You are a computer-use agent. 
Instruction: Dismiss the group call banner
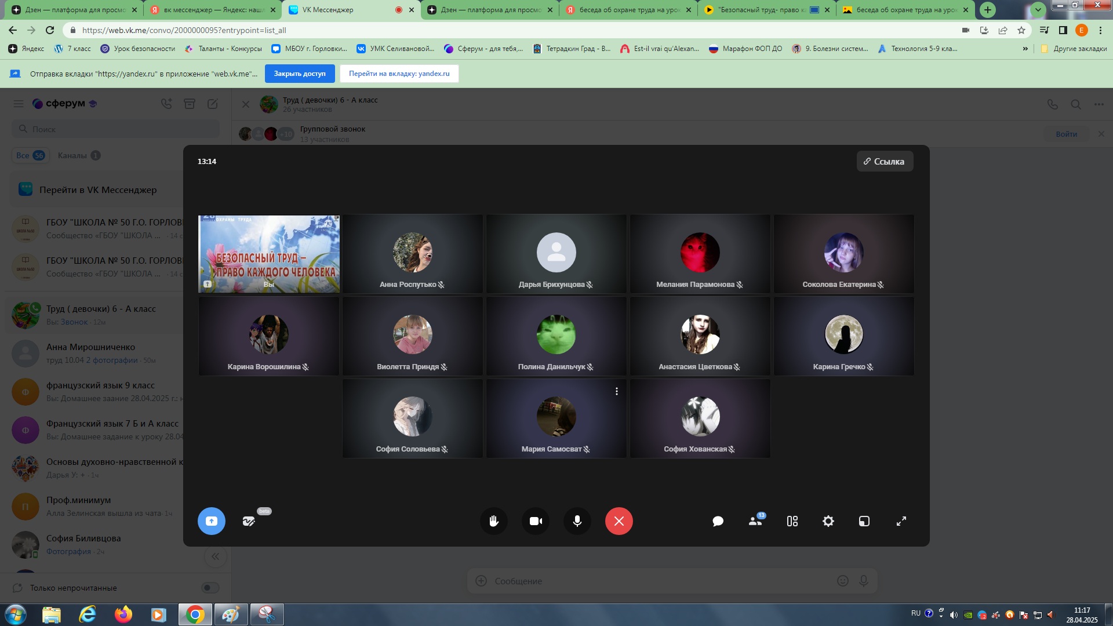tap(1101, 134)
